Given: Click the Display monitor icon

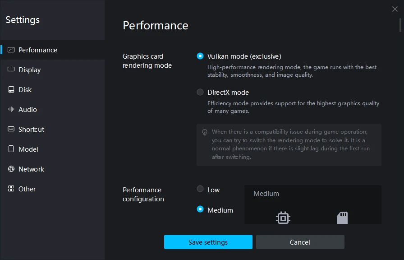Looking at the screenshot, I should tap(11, 70).
